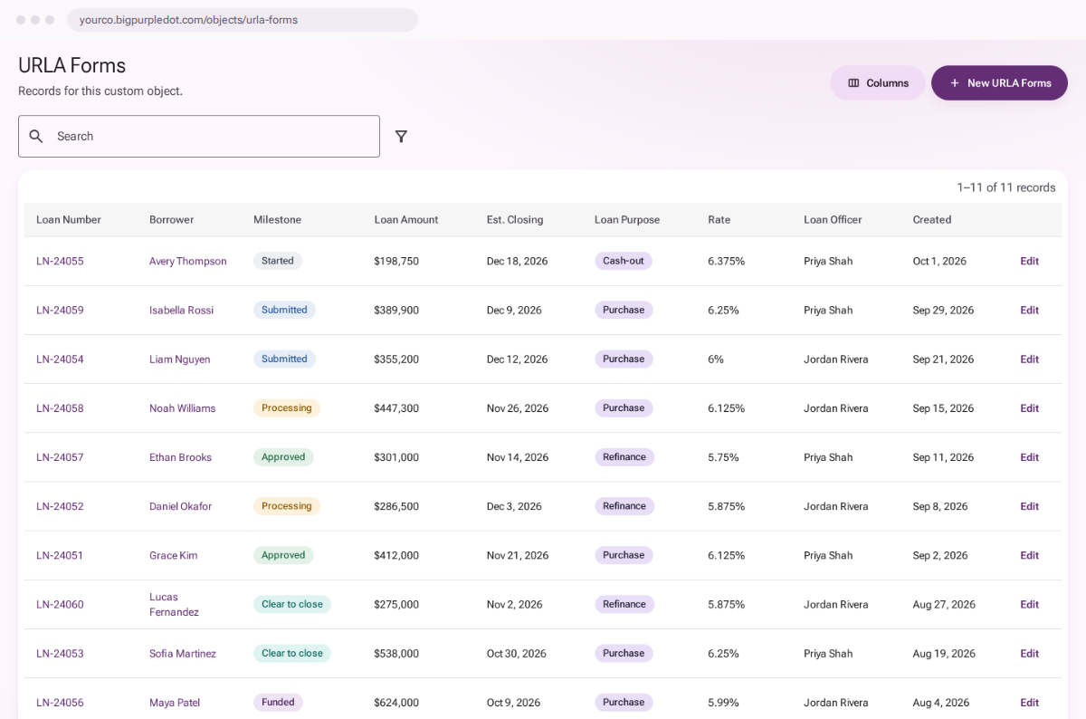
Task: Edit the Sofia Martinez row
Action: [1029, 653]
